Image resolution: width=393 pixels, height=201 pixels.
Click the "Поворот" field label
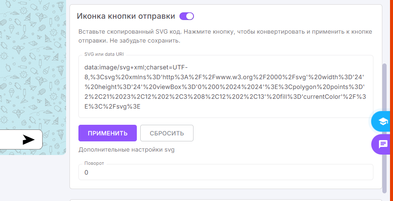94,164
